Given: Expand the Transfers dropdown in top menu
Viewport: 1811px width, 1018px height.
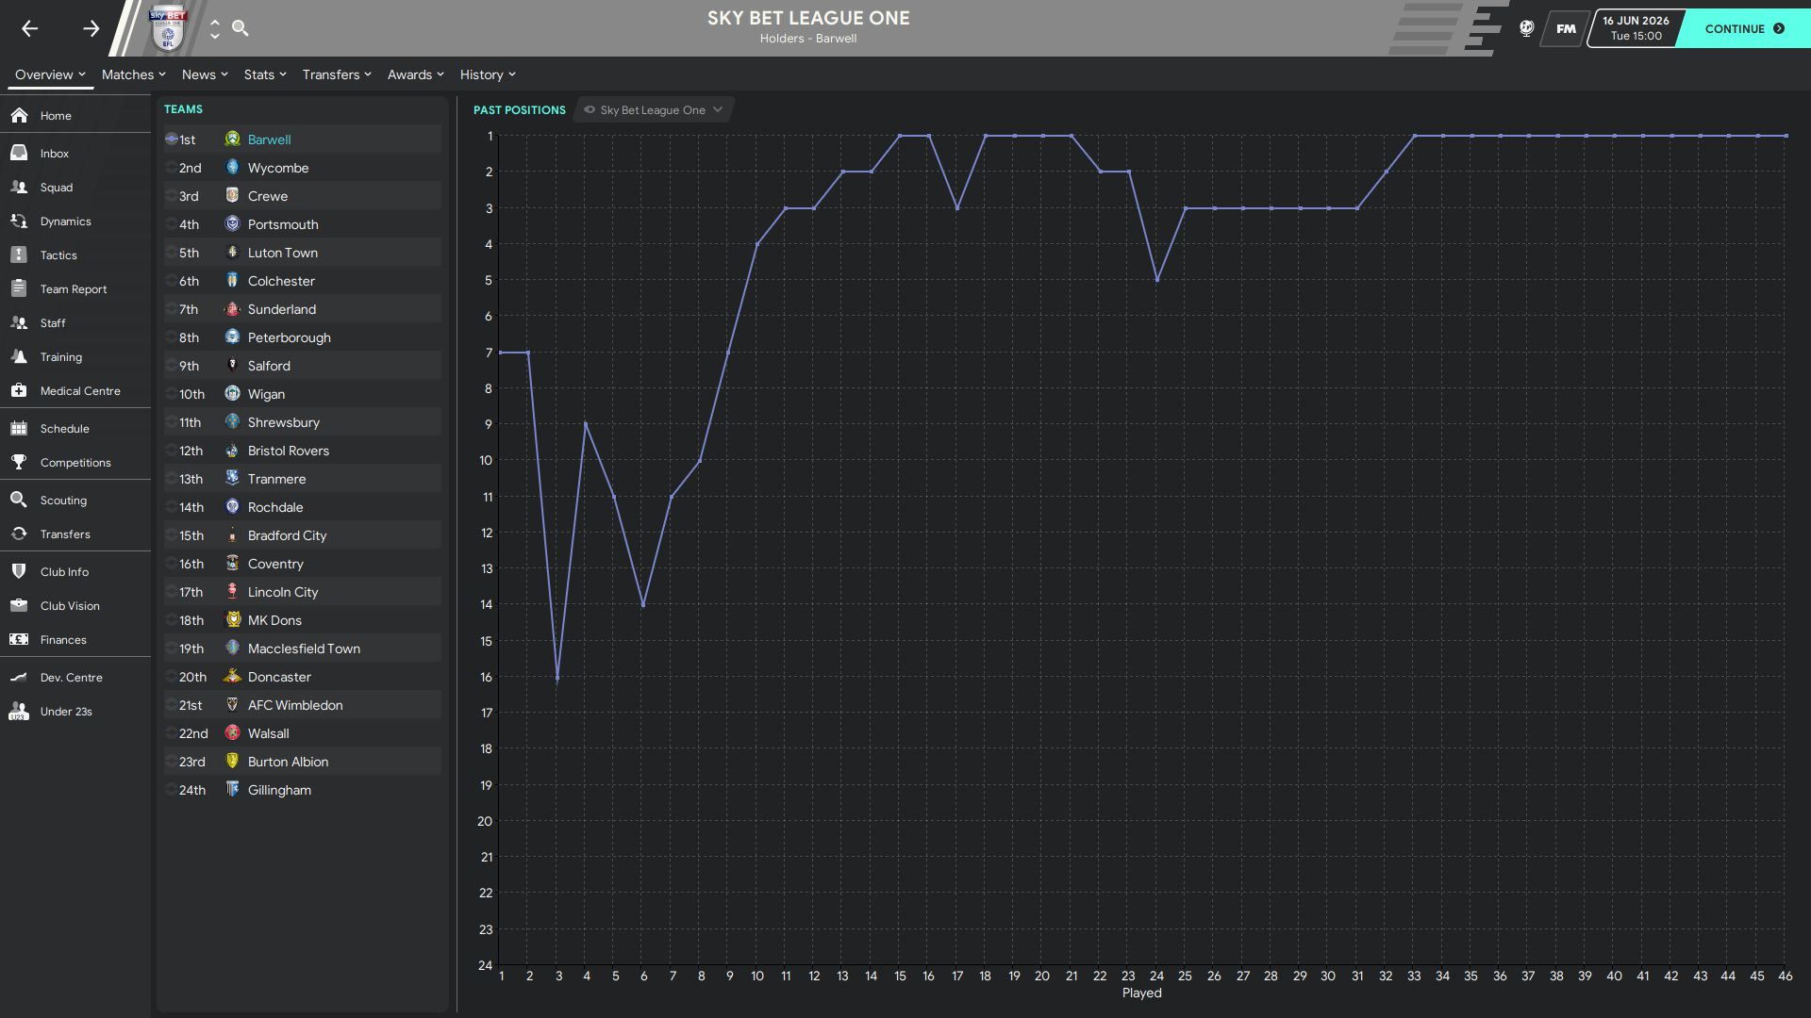Looking at the screenshot, I should (337, 74).
